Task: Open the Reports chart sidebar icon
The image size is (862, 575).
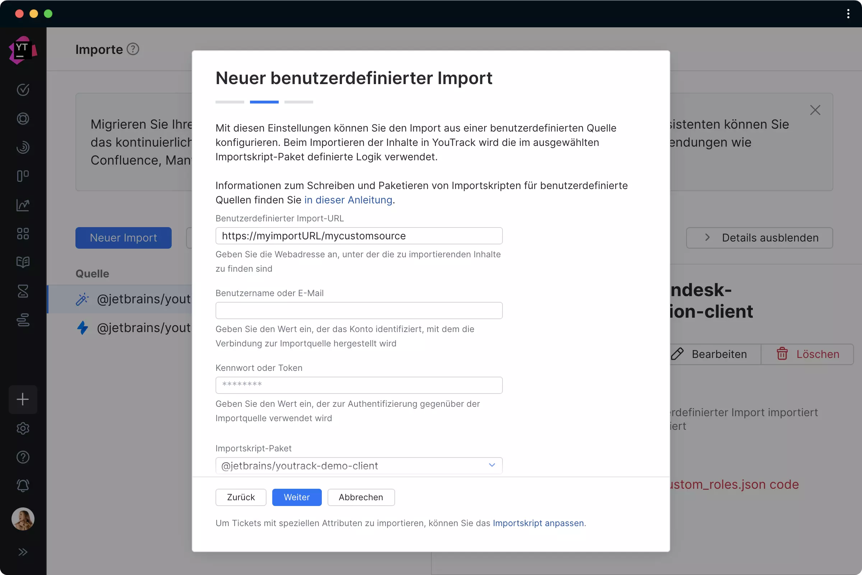Action: (x=23, y=205)
